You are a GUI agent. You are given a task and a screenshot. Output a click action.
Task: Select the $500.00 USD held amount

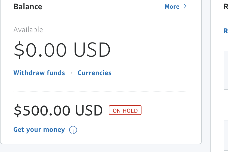pos(58,110)
